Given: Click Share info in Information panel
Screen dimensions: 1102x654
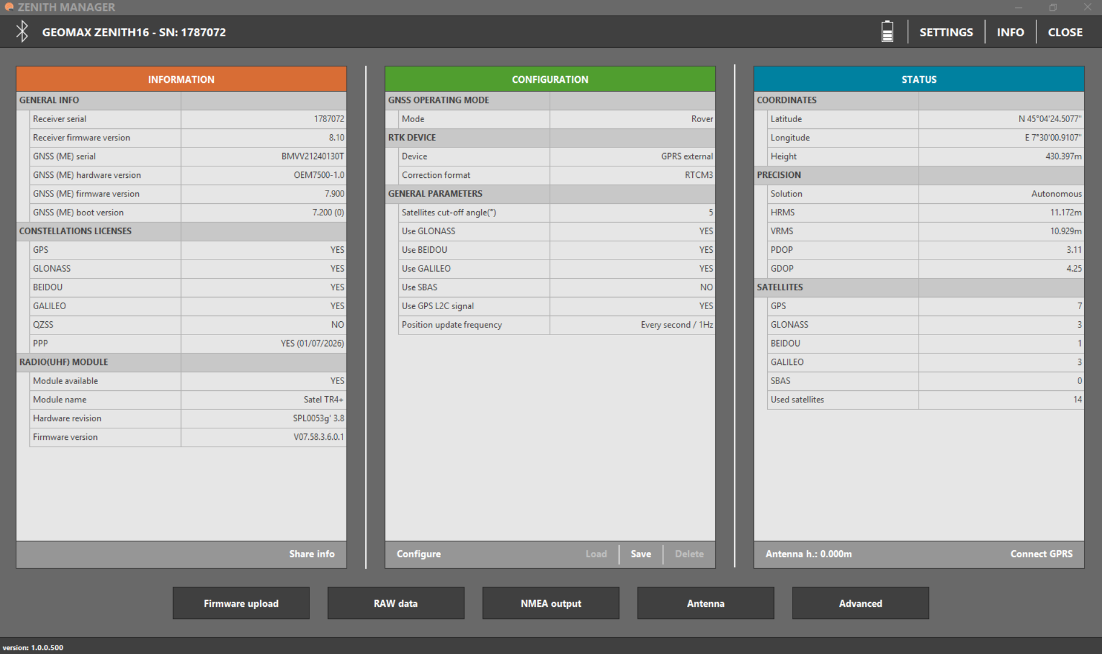Looking at the screenshot, I should [x=311, y=554].
